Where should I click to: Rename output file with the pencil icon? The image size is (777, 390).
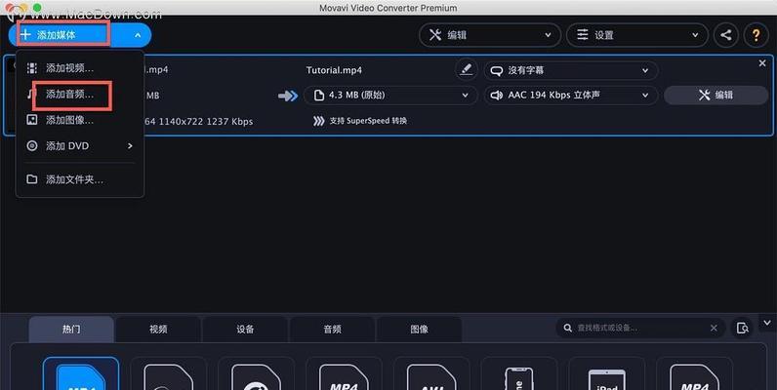pyautogui.click(x=466, y=70)
